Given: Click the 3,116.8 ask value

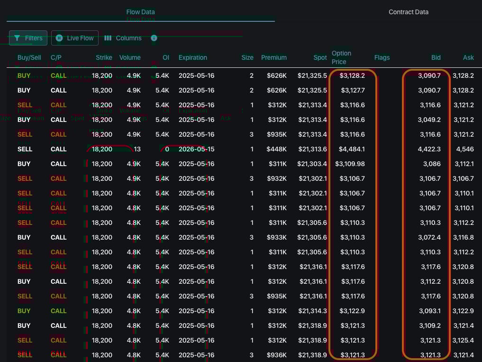Looking at the screenshot, I should tap(463, 237).
